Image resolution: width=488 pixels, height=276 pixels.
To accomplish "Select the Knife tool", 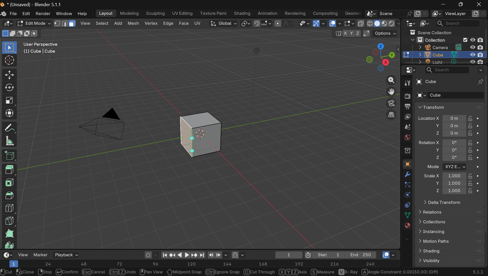I will (x=9, y=221).
